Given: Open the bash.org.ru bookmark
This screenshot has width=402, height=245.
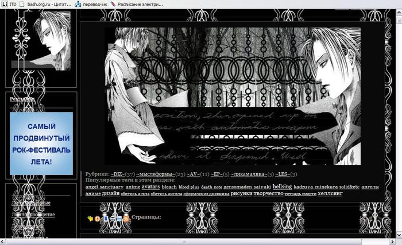Looking at the screenshot, I should [45, 5].
